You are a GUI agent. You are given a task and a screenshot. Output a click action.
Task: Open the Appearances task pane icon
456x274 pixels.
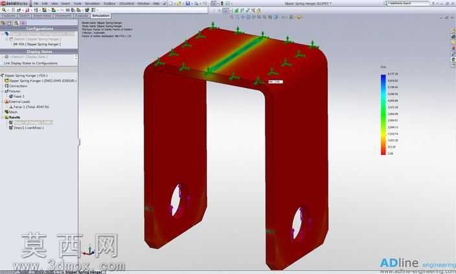(453, 60)
